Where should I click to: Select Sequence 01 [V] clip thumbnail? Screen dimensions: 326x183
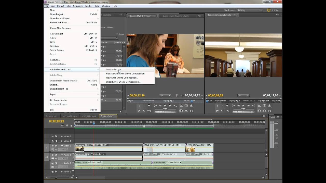point(79,149)
